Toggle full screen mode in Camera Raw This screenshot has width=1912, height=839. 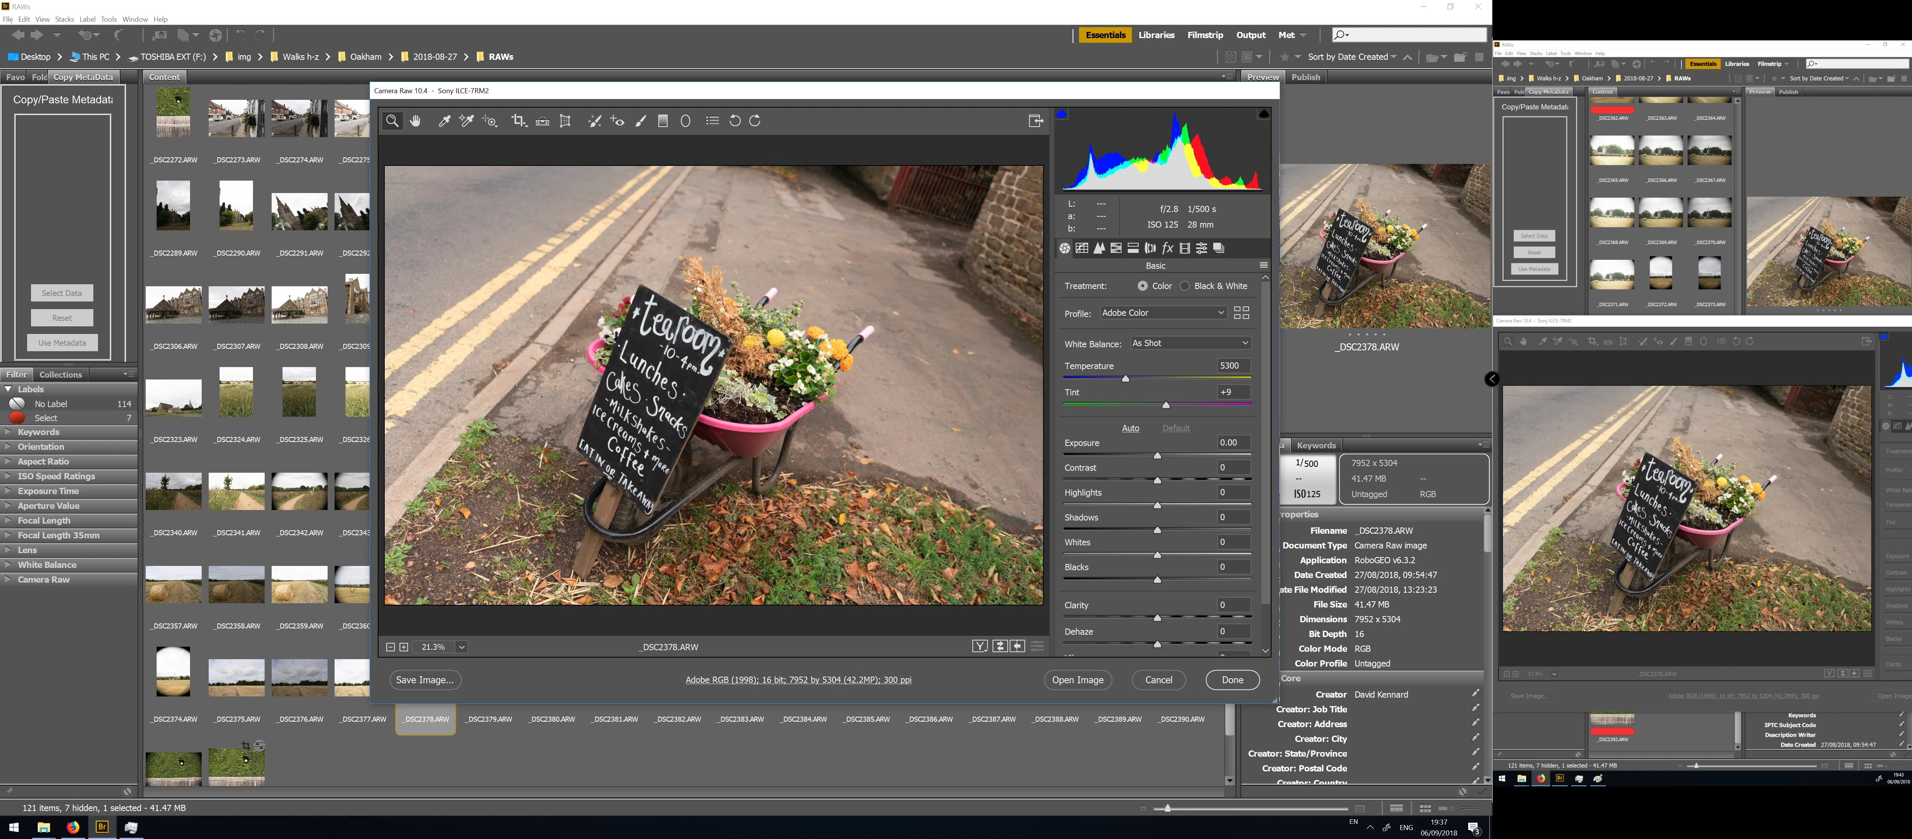coord(1035,121)
